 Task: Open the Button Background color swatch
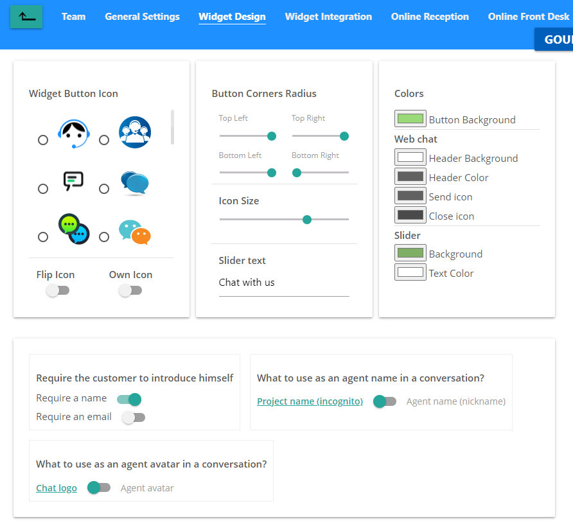click(x=410, y=119)
